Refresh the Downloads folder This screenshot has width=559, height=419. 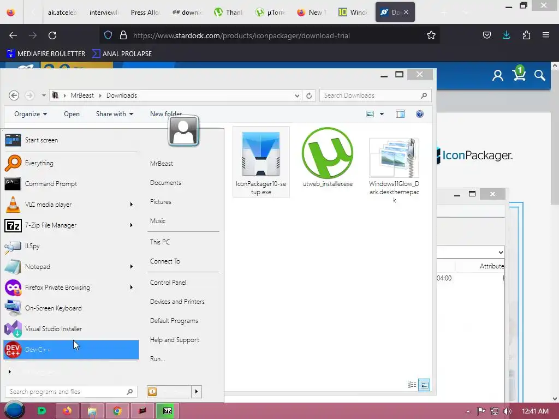tap(309, 95)
